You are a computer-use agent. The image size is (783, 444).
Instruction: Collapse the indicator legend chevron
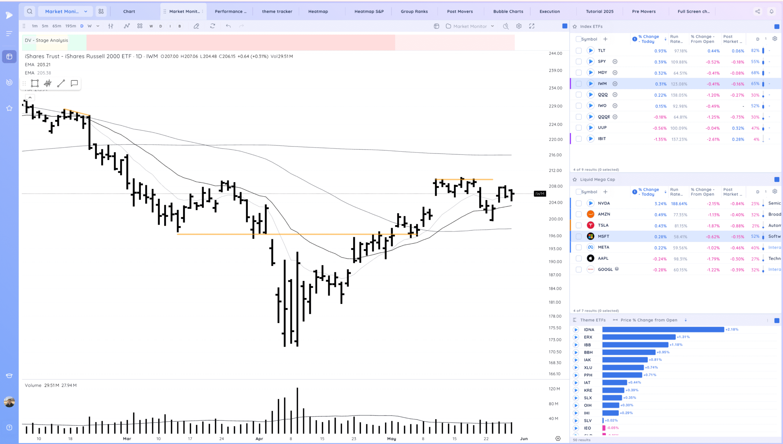30,97
